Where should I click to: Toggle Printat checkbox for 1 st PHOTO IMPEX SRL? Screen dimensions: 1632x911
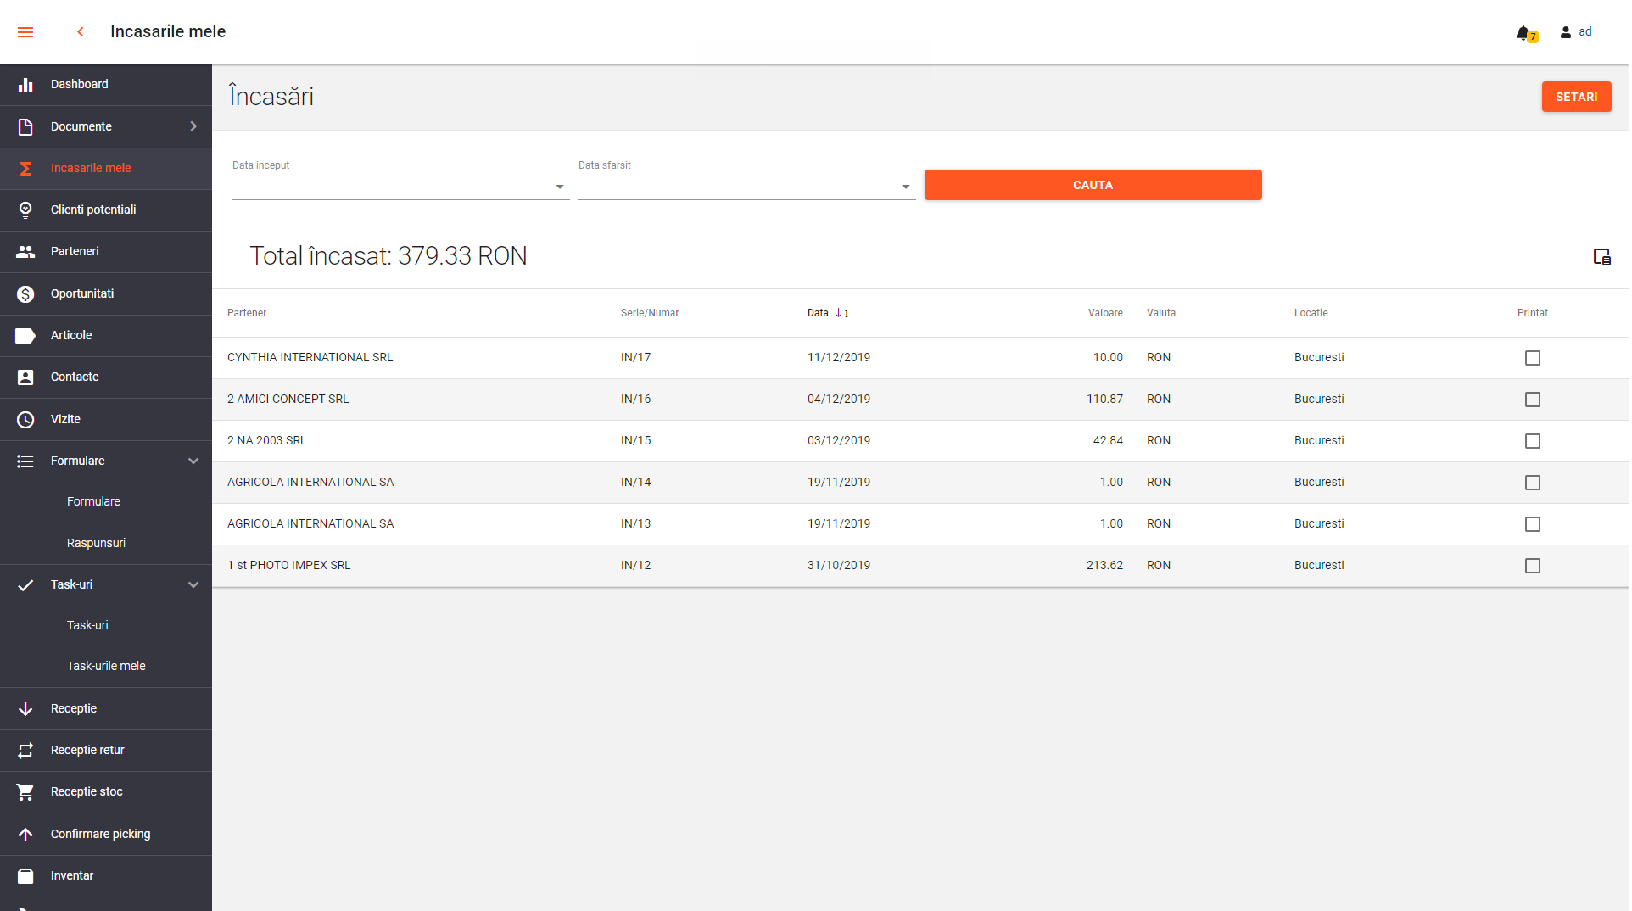coord(1532,566)
